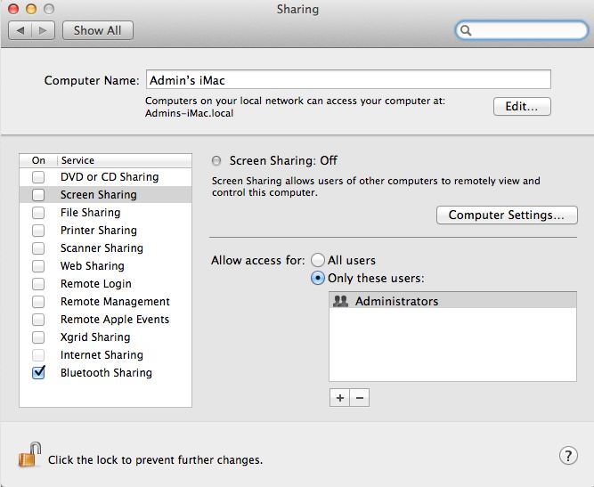Select Remote Login in the service list
Screen dimensions: 594x487
[x=95, y=284]
